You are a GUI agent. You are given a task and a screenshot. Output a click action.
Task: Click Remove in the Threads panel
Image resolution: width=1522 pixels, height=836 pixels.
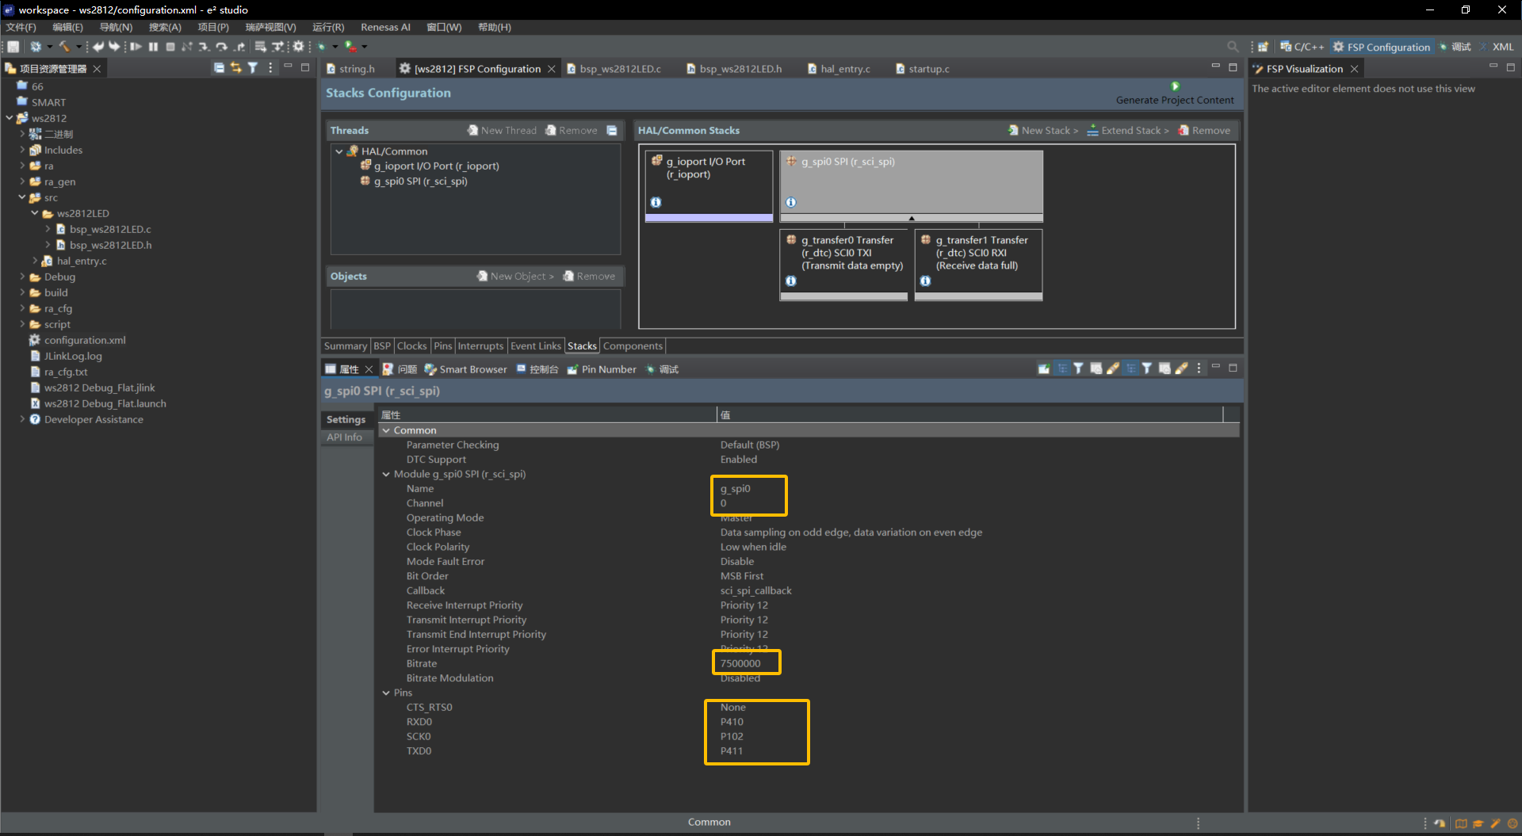[572, 130]
